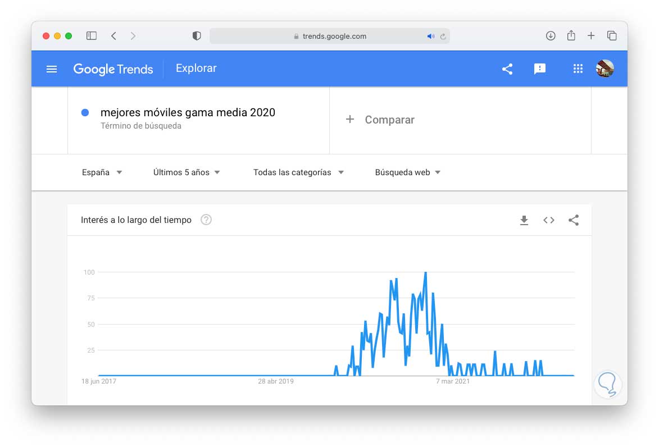Open the Google apps grid
The image size is (659, 447).
click(x=578, y=69)
